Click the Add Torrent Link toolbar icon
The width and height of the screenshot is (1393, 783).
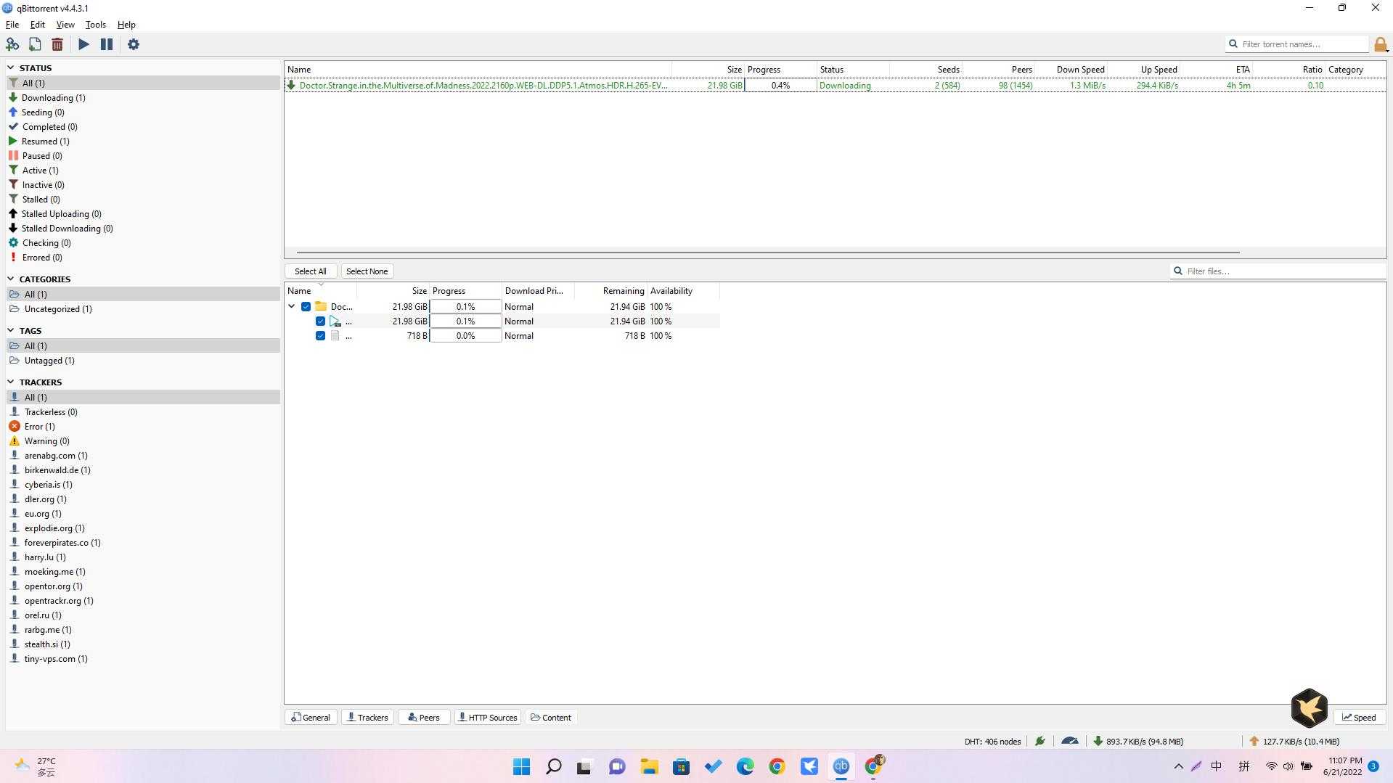pyautogui.click(x=12, y=44)
